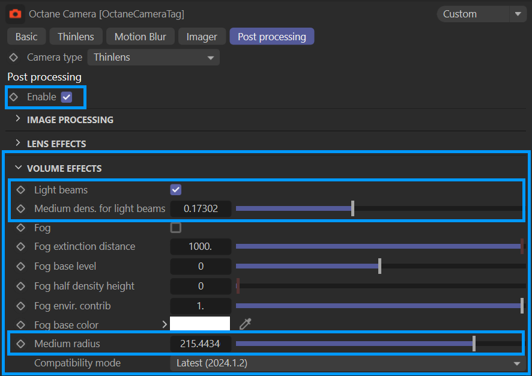
Task: Click the Medium radius value field
Action: (x=201, y=344)
